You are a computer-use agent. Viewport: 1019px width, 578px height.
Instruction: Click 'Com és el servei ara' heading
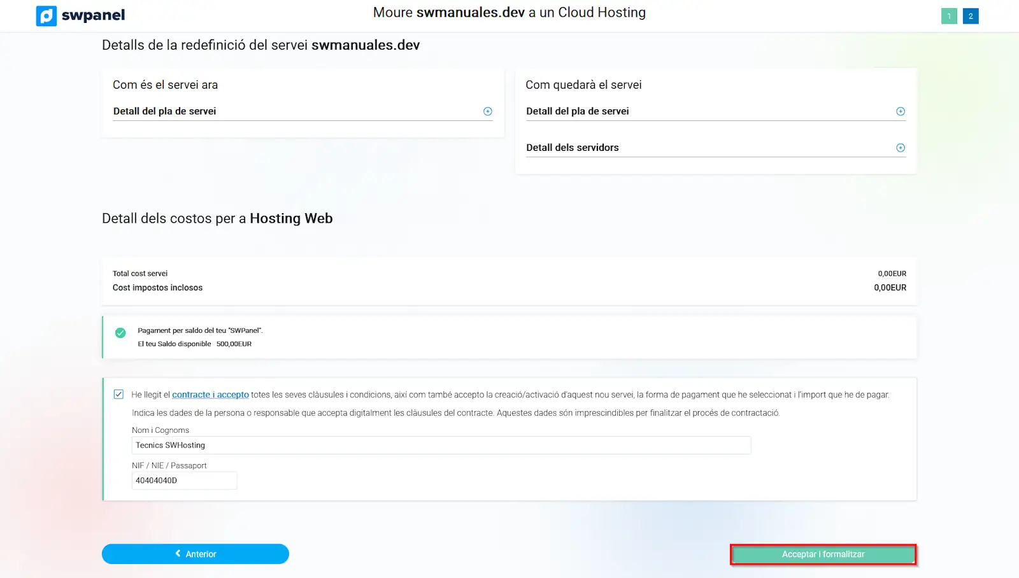165,85
